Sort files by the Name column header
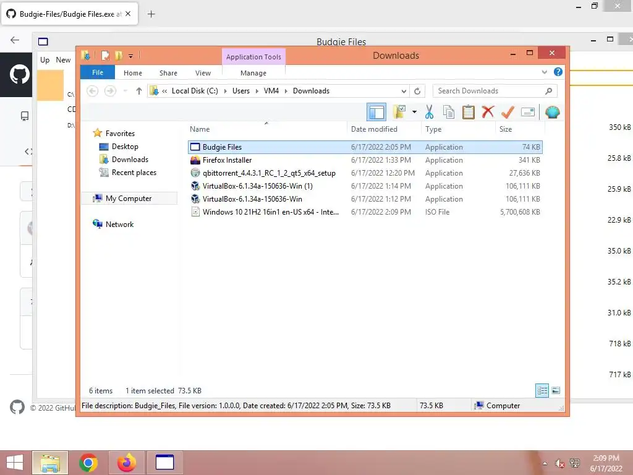633x475 pixels. tap(266, 129)
